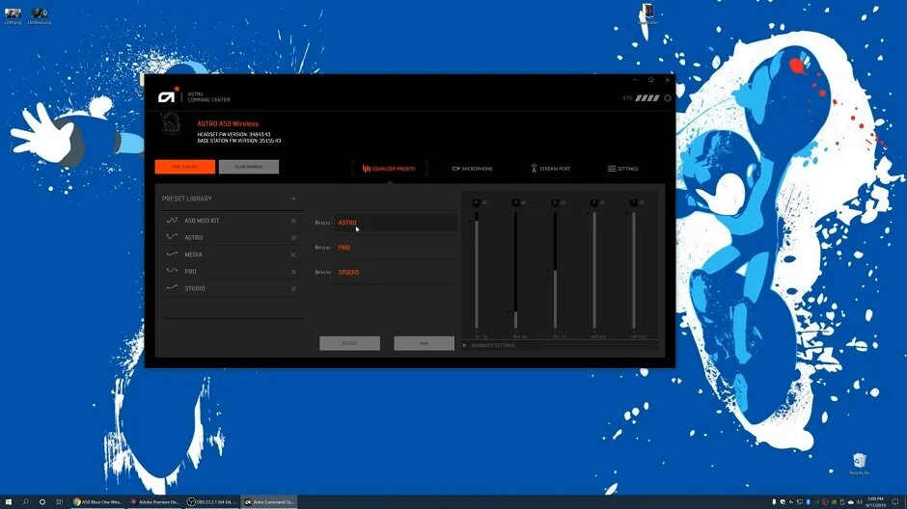Image resolution: width=907 pixels, height=509 pixels.
Task: Add a new preset with plus icon
Action: 293,199
